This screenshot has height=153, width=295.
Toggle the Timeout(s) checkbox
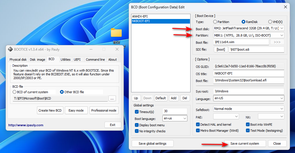(137, 112)
